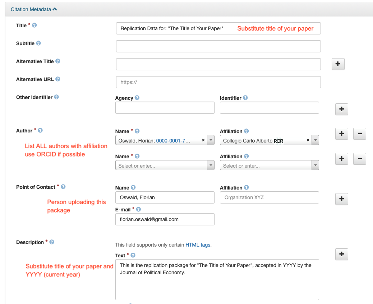Click the help icon beside Alternative URL
The height and width of the screenshot is (304, 373).
click(57, 79)
